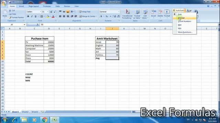Open the Data ribbon tab

tap(57, 6)
